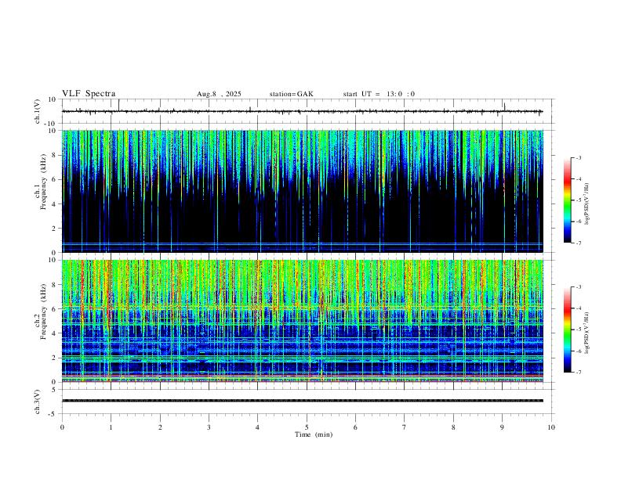
Task: Click ch.1 colorbar "-3" scale value
Action: coord(579,157)
